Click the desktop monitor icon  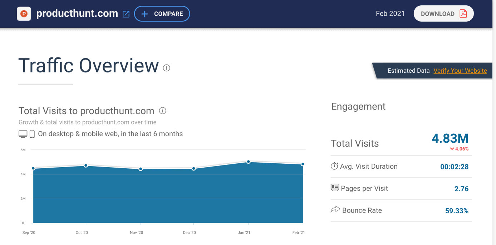23,134
